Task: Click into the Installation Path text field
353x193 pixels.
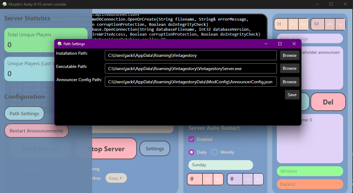Action: [191, 55]
